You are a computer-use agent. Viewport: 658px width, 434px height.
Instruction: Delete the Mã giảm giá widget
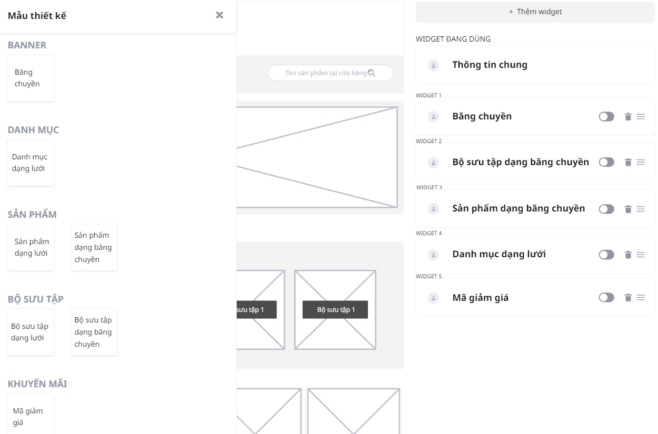(627, 298)
